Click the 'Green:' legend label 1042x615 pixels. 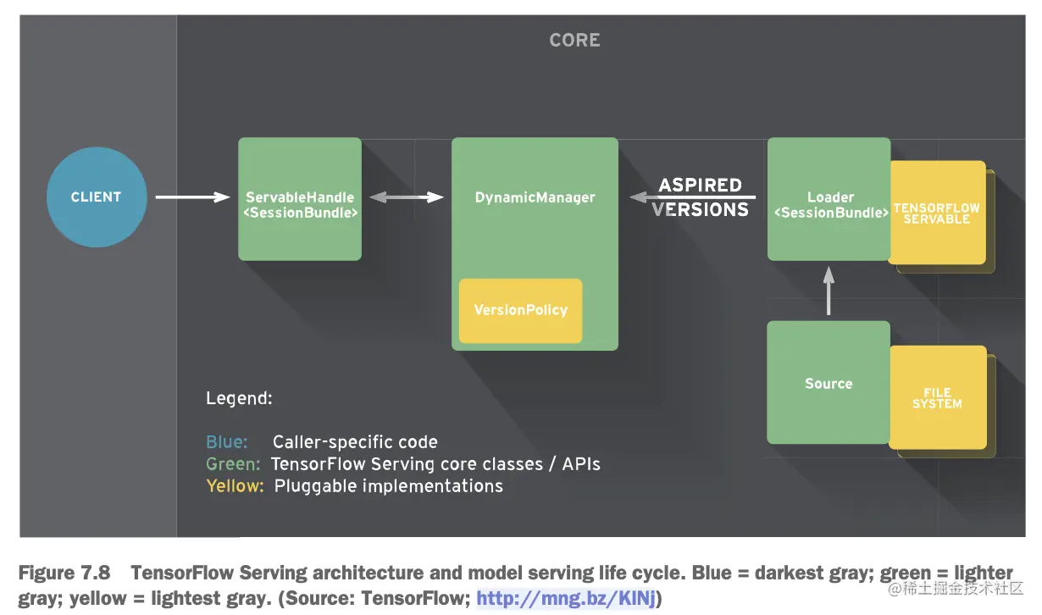pyautogui.click(x=233, y=464)
